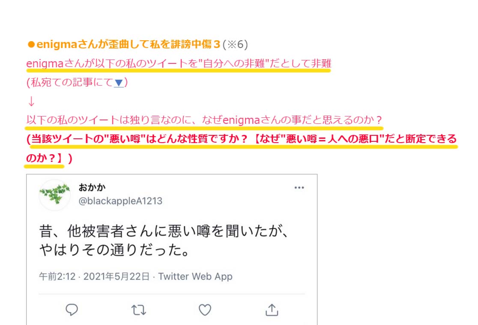Click underlined line ending だとして非難
This screenshot has width=478, height=325.
179,64
